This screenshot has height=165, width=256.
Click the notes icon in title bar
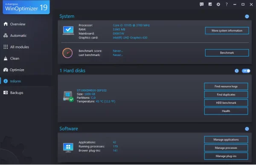(210, 4)
